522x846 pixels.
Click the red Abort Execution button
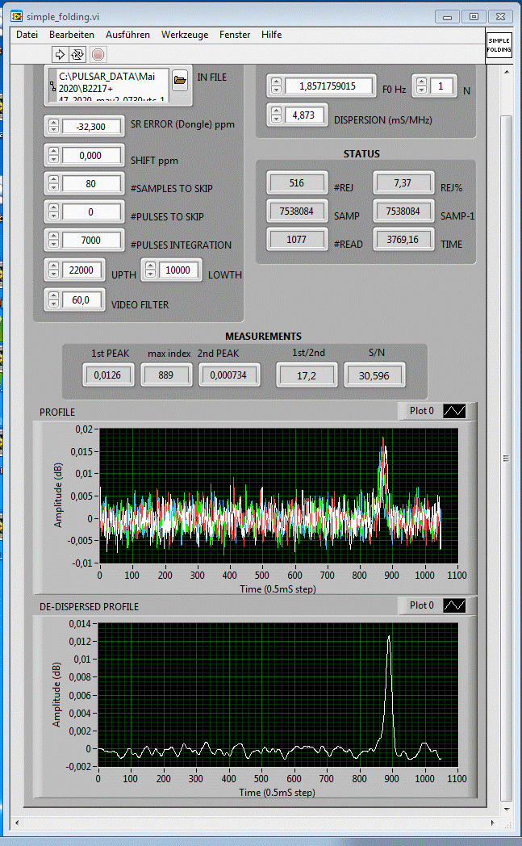click(x=98, y=54)
